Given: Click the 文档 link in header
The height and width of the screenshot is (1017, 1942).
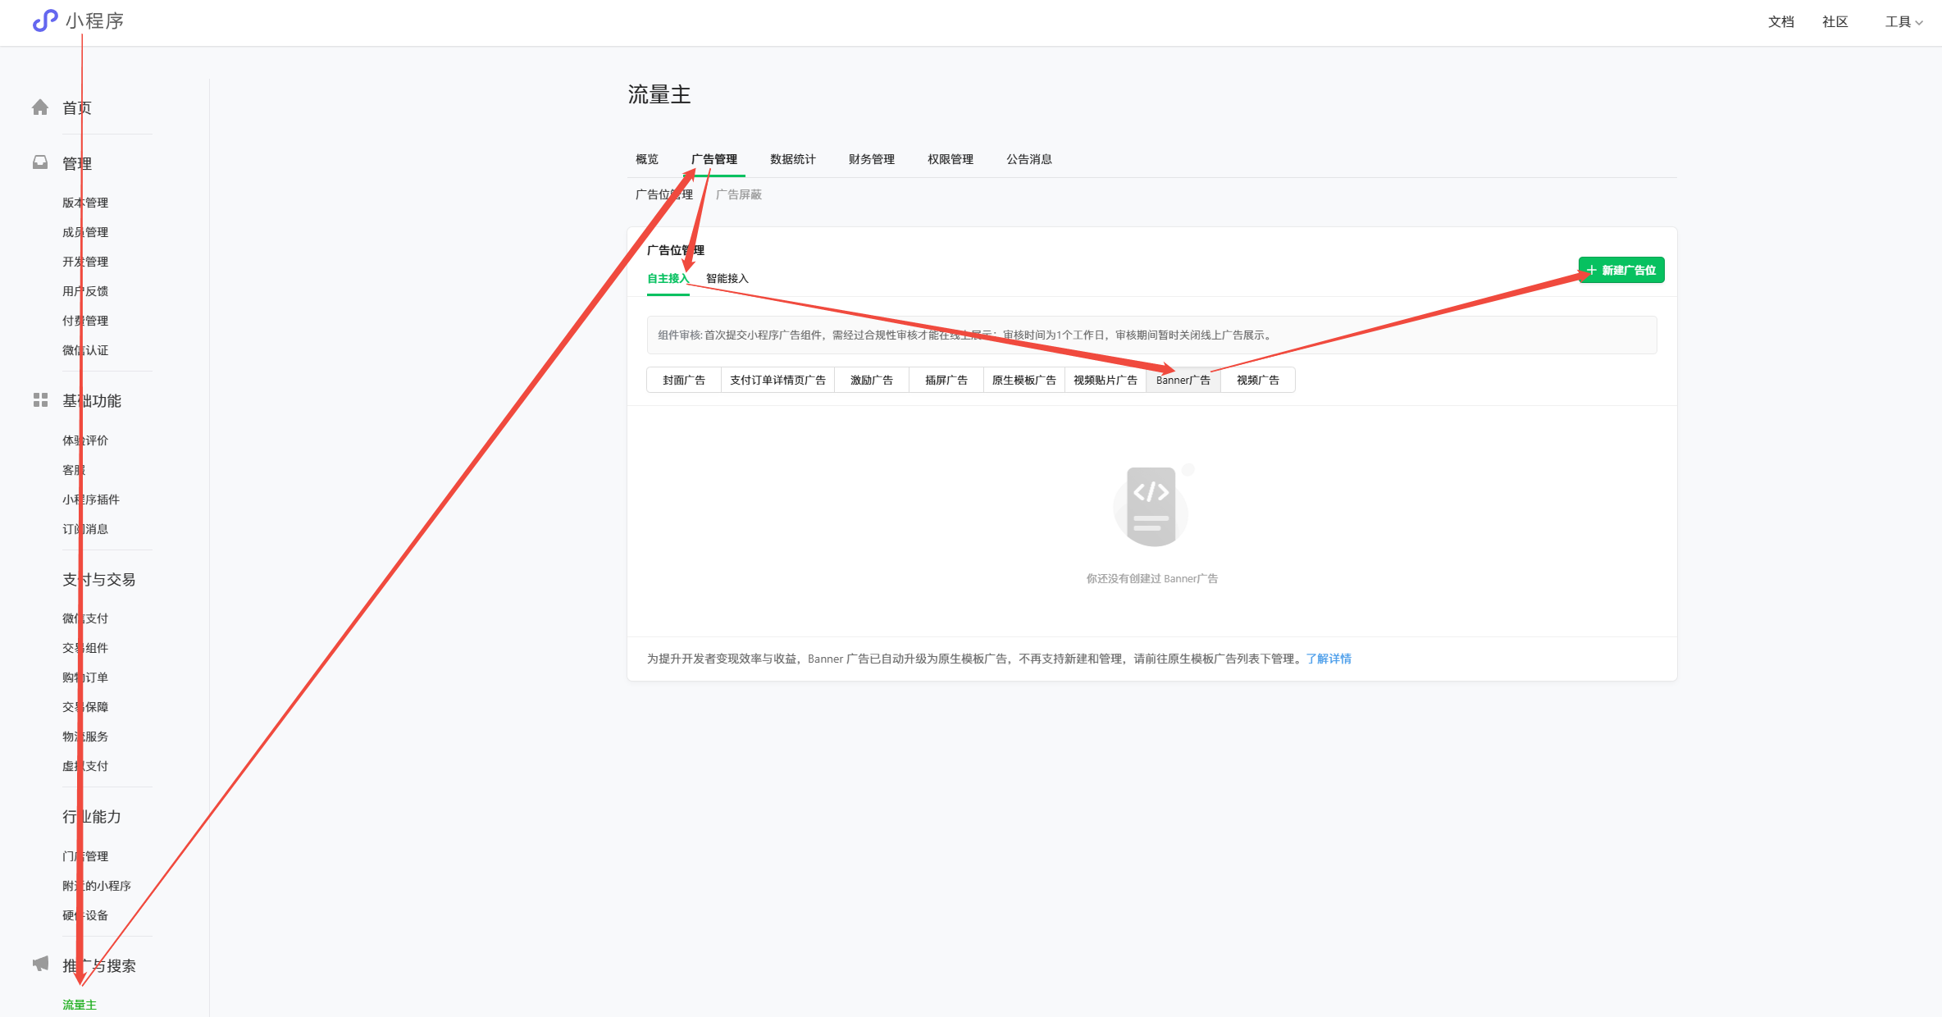Looking at the screenshot, I should 1780,22.
